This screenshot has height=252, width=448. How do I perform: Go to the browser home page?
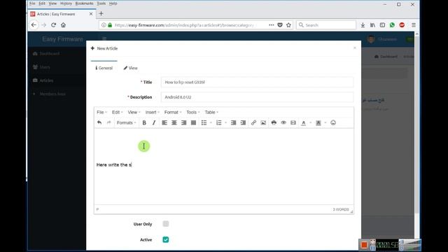63,25
